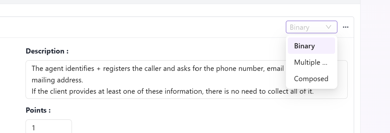Choose the "Multiple ..." type option
Viewport: 390px width, 133px height.
311,62
